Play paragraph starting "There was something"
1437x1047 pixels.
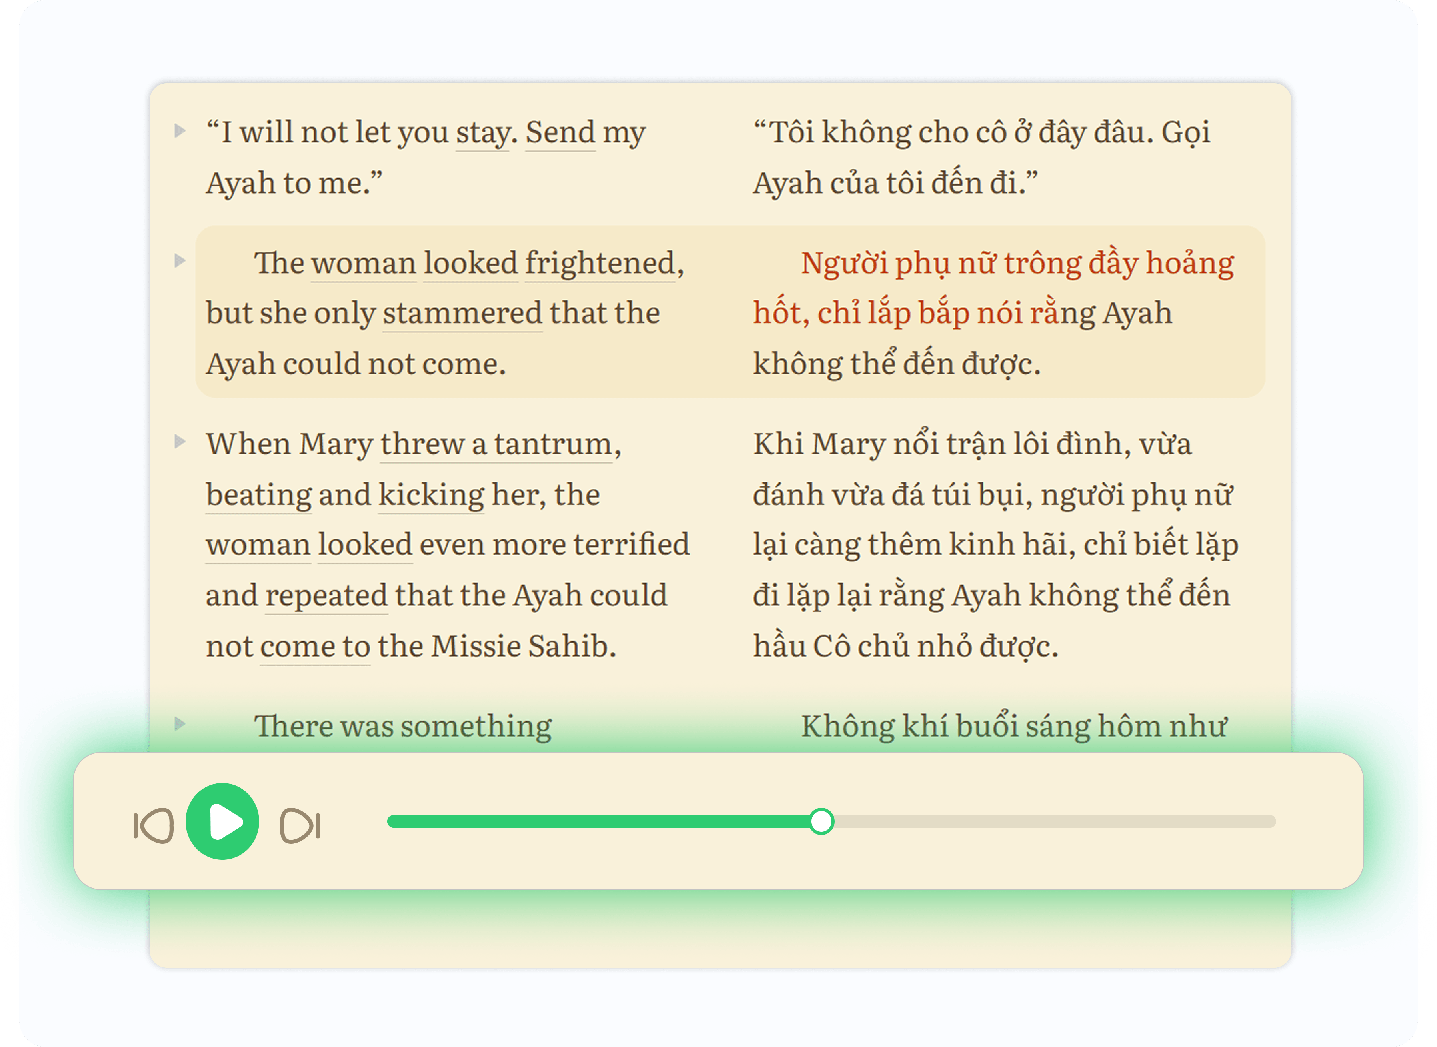point(180,723)
